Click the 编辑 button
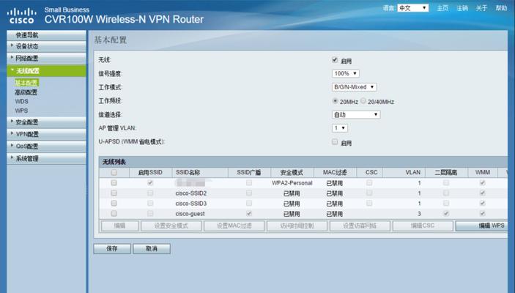The image size is (515, 293). [x=119, y=226]
